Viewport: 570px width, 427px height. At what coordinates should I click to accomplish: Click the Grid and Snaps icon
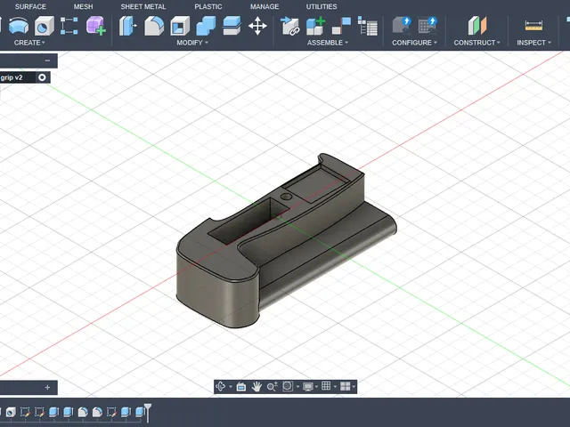326,386
